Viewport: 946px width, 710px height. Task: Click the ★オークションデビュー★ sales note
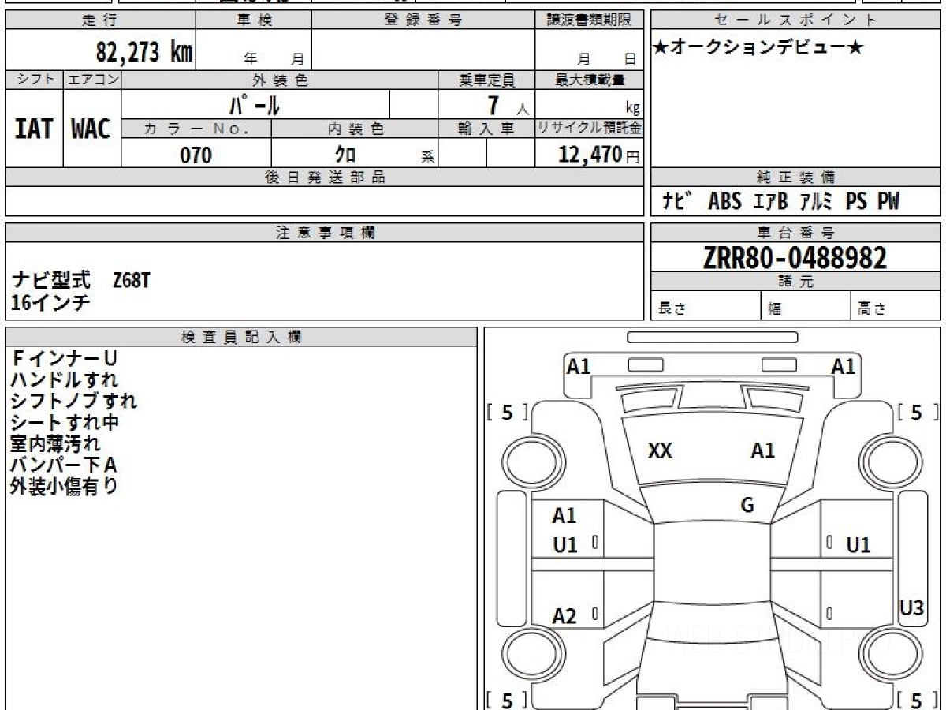(758, 48)
